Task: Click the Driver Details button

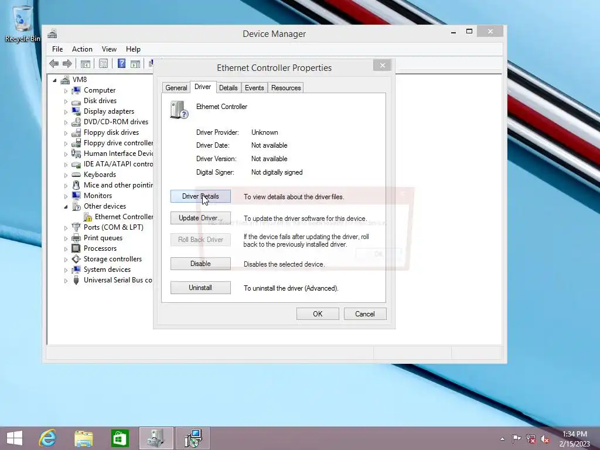Action: 200,196
